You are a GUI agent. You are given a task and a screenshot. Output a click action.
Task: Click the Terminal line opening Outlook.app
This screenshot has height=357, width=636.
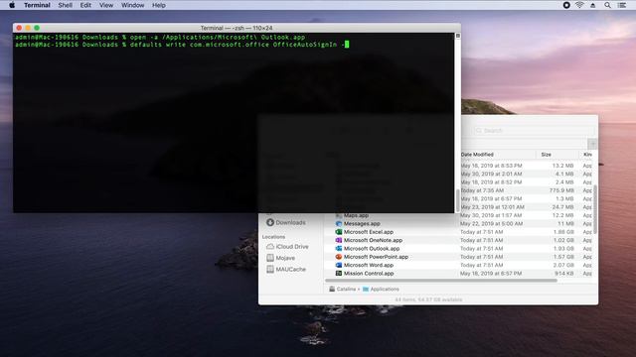[x=160, y=38]
